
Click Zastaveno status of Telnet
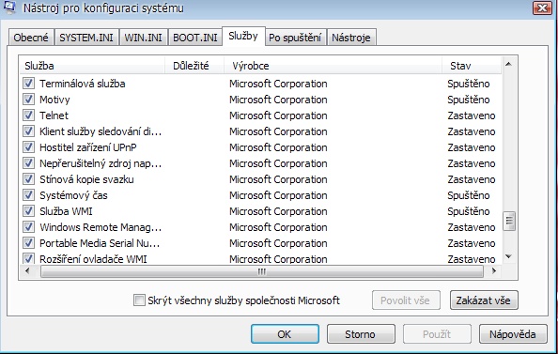tap(472, 115)
